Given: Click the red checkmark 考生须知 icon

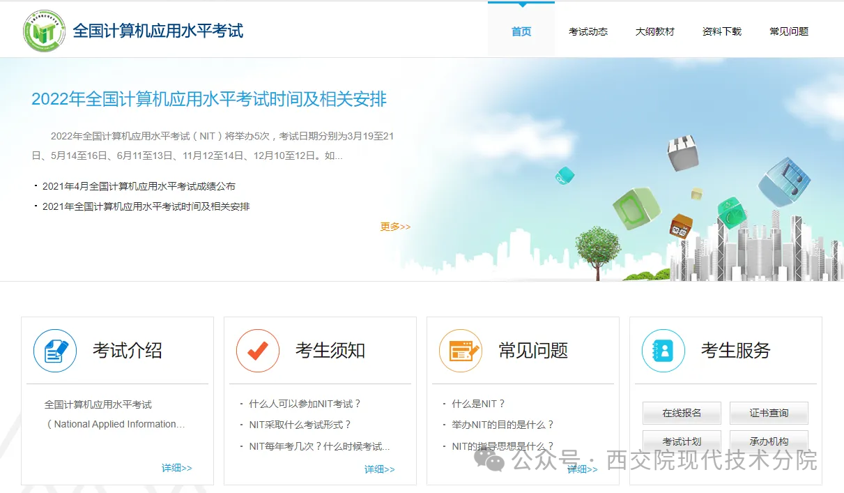Looking at the screenshot, I should point(258,351).
